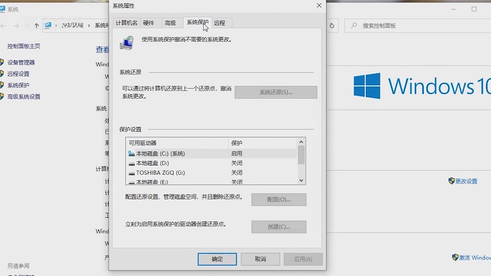Open 系统保护 link in sidebar
Screen dimensions: 491x276
click(x=18, y=85)
